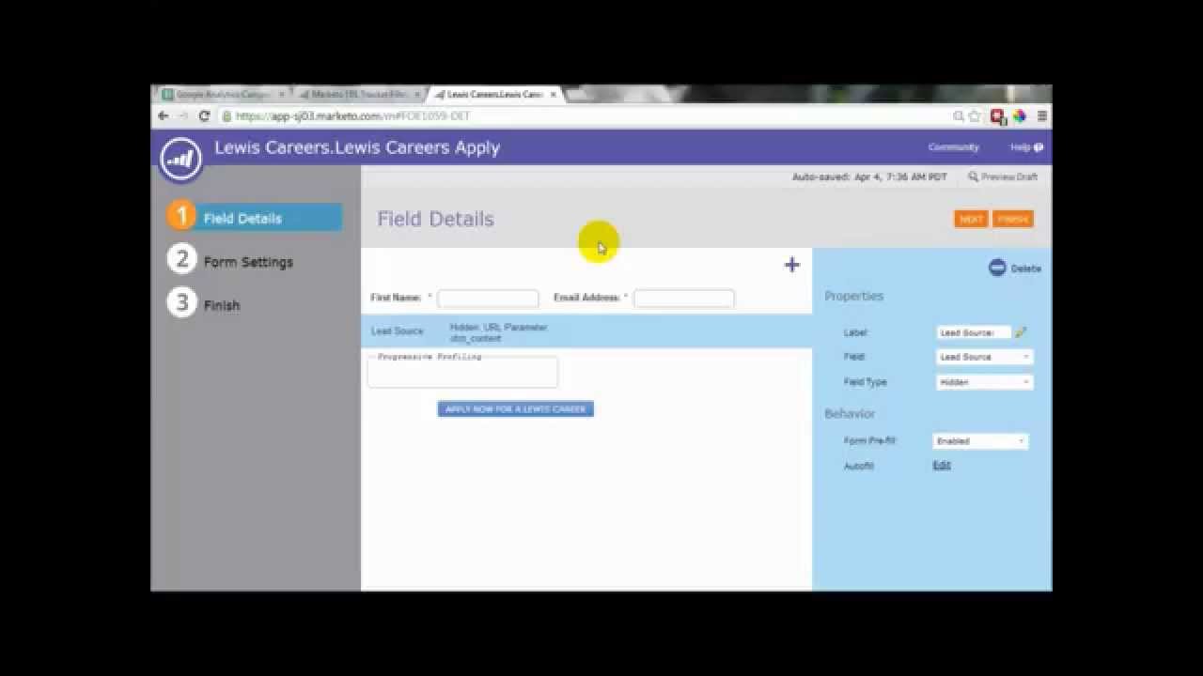Open the Field dropdown showing Lead Source
The height and width of the screenshot is (676, 1203).
(984, 357)
